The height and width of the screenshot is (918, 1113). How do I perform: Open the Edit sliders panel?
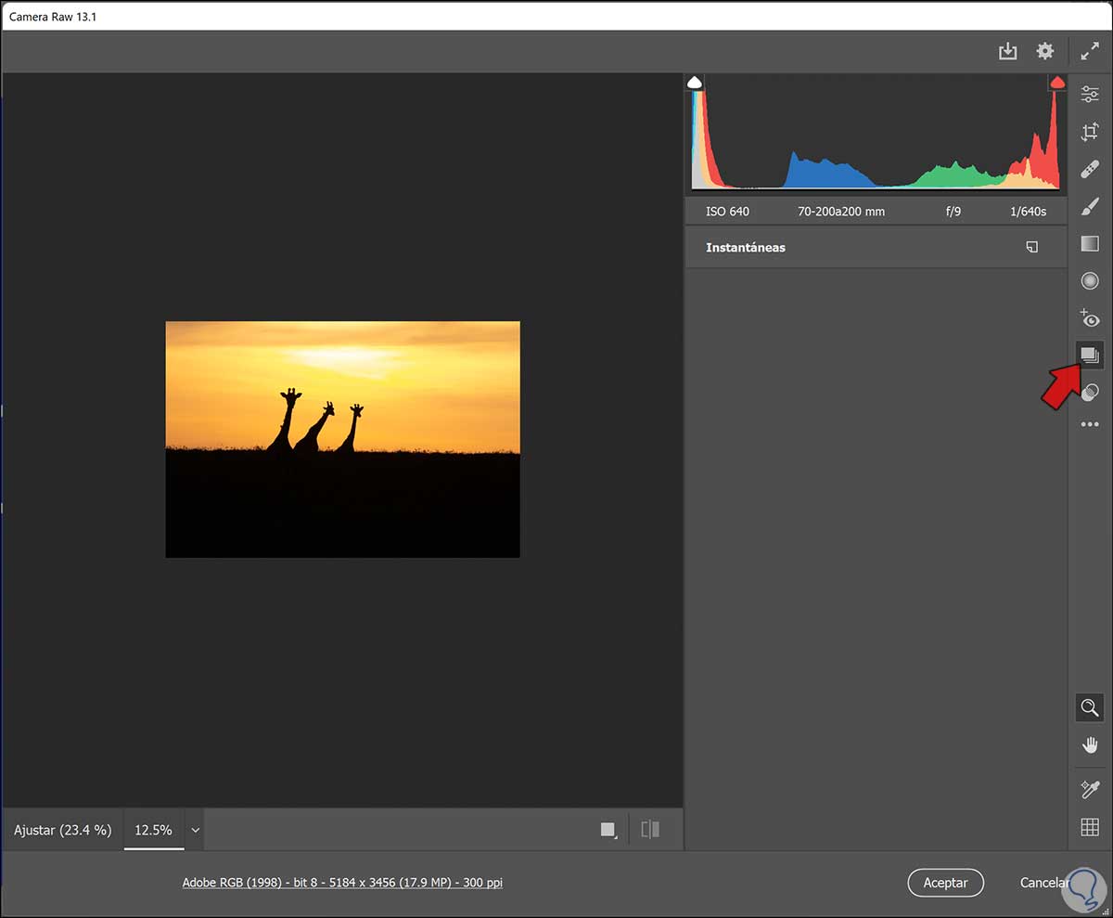pos(1090,94)
